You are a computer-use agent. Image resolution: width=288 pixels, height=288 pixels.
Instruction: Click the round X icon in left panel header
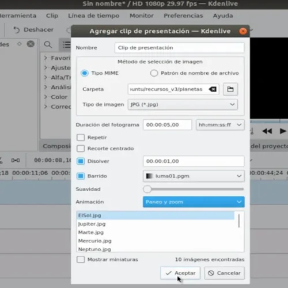[31, 44]
